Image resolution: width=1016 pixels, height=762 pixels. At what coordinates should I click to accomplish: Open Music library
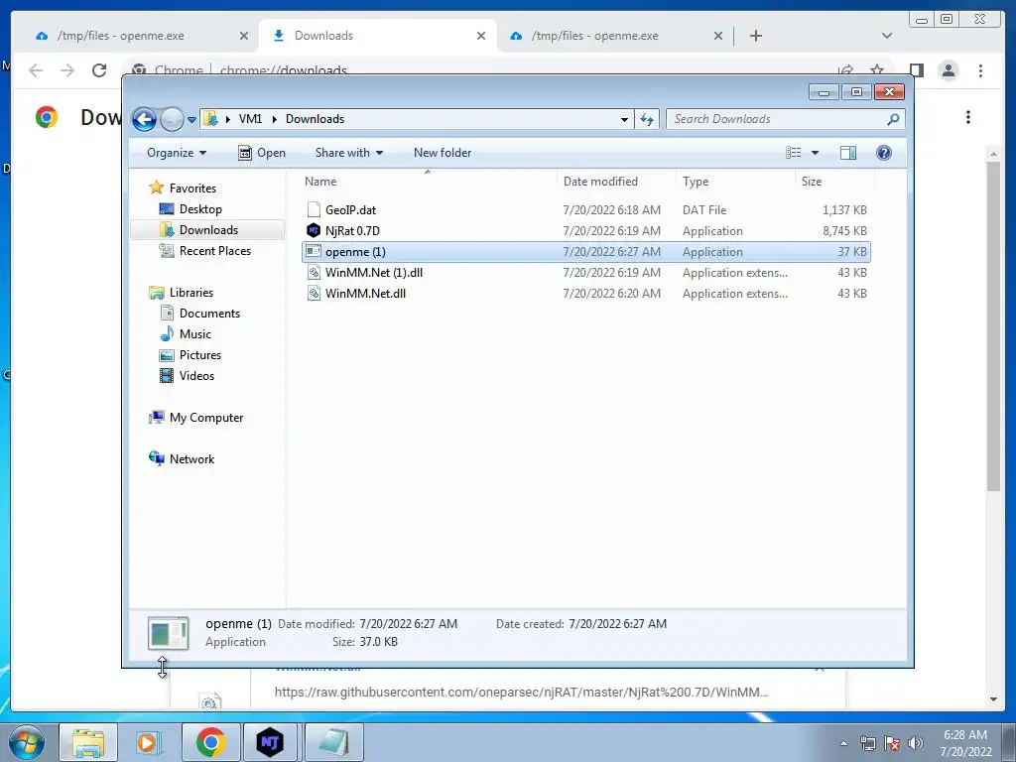[195, 334]
